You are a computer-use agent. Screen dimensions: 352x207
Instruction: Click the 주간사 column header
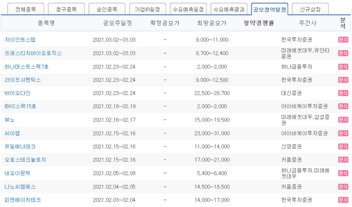point(307,23)
